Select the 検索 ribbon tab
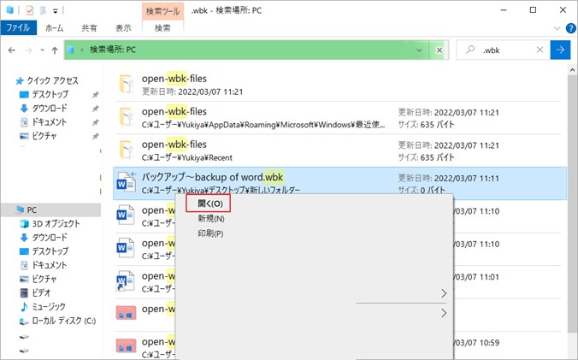 click(x=162, y=28)
